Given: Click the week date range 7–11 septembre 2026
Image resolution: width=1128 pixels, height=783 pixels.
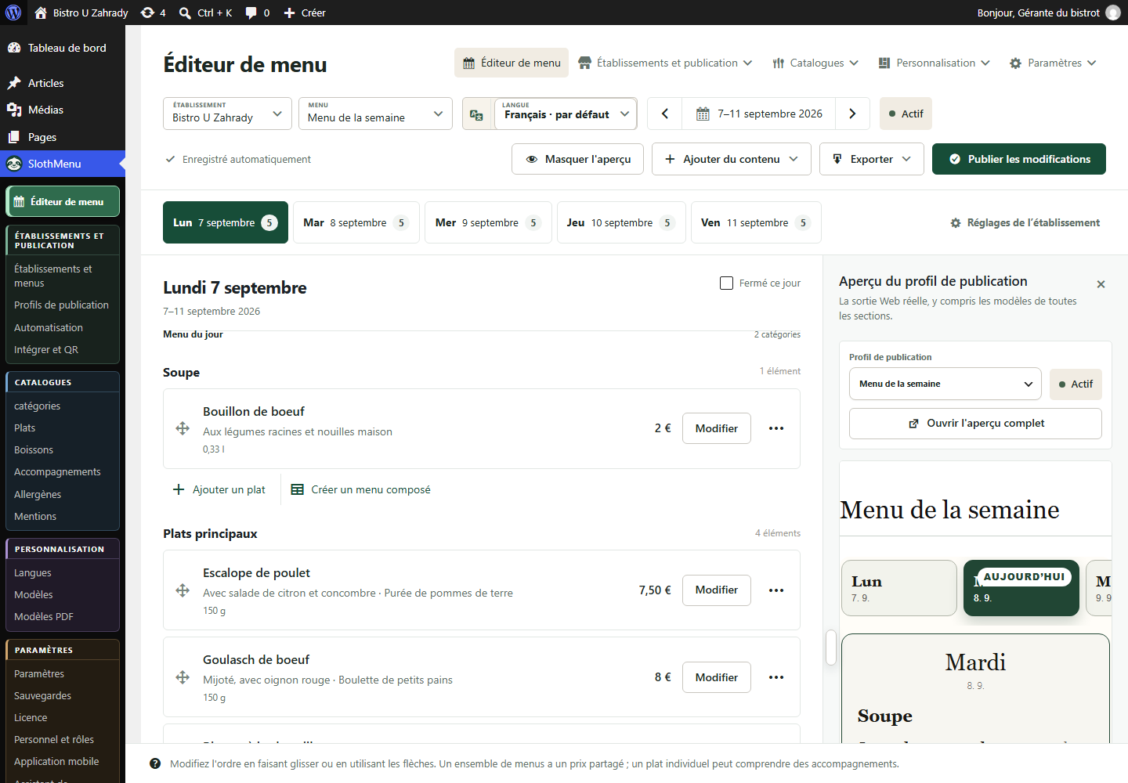Looking at the screenshot, I should coord(759,114).
